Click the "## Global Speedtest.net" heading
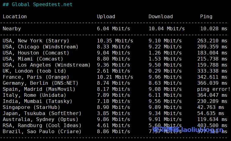 (37, 5)
